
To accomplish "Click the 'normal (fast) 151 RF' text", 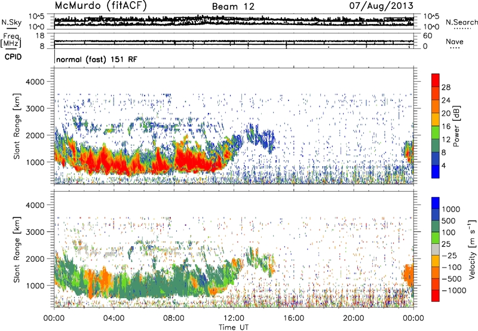I will [97, 59].
